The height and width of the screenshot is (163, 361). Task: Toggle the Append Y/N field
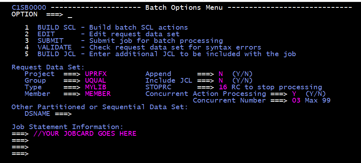click(220, 74)
